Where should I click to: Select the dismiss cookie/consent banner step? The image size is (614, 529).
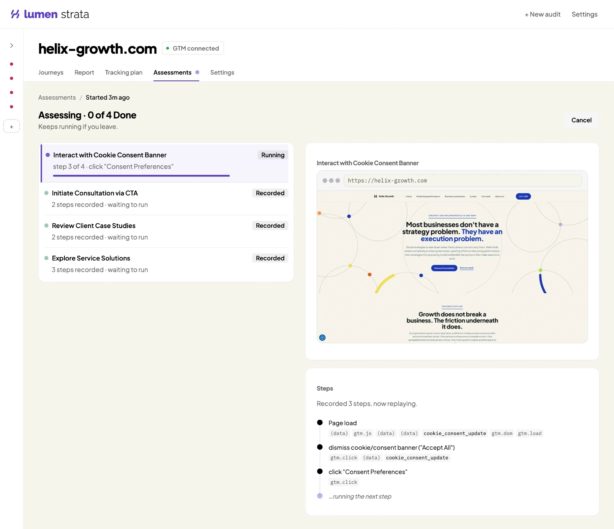click(x=392, y=447)
